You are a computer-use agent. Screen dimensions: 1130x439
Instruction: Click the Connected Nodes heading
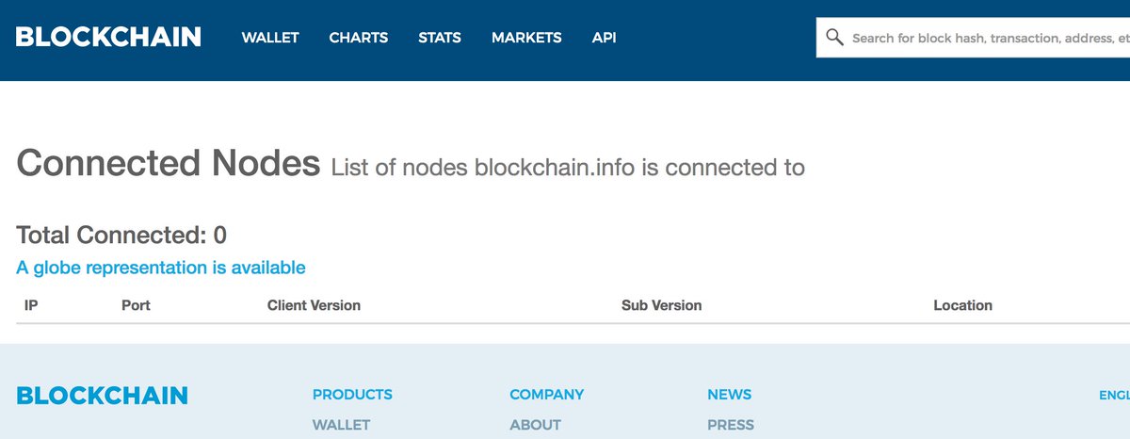[x=169, y=164]
